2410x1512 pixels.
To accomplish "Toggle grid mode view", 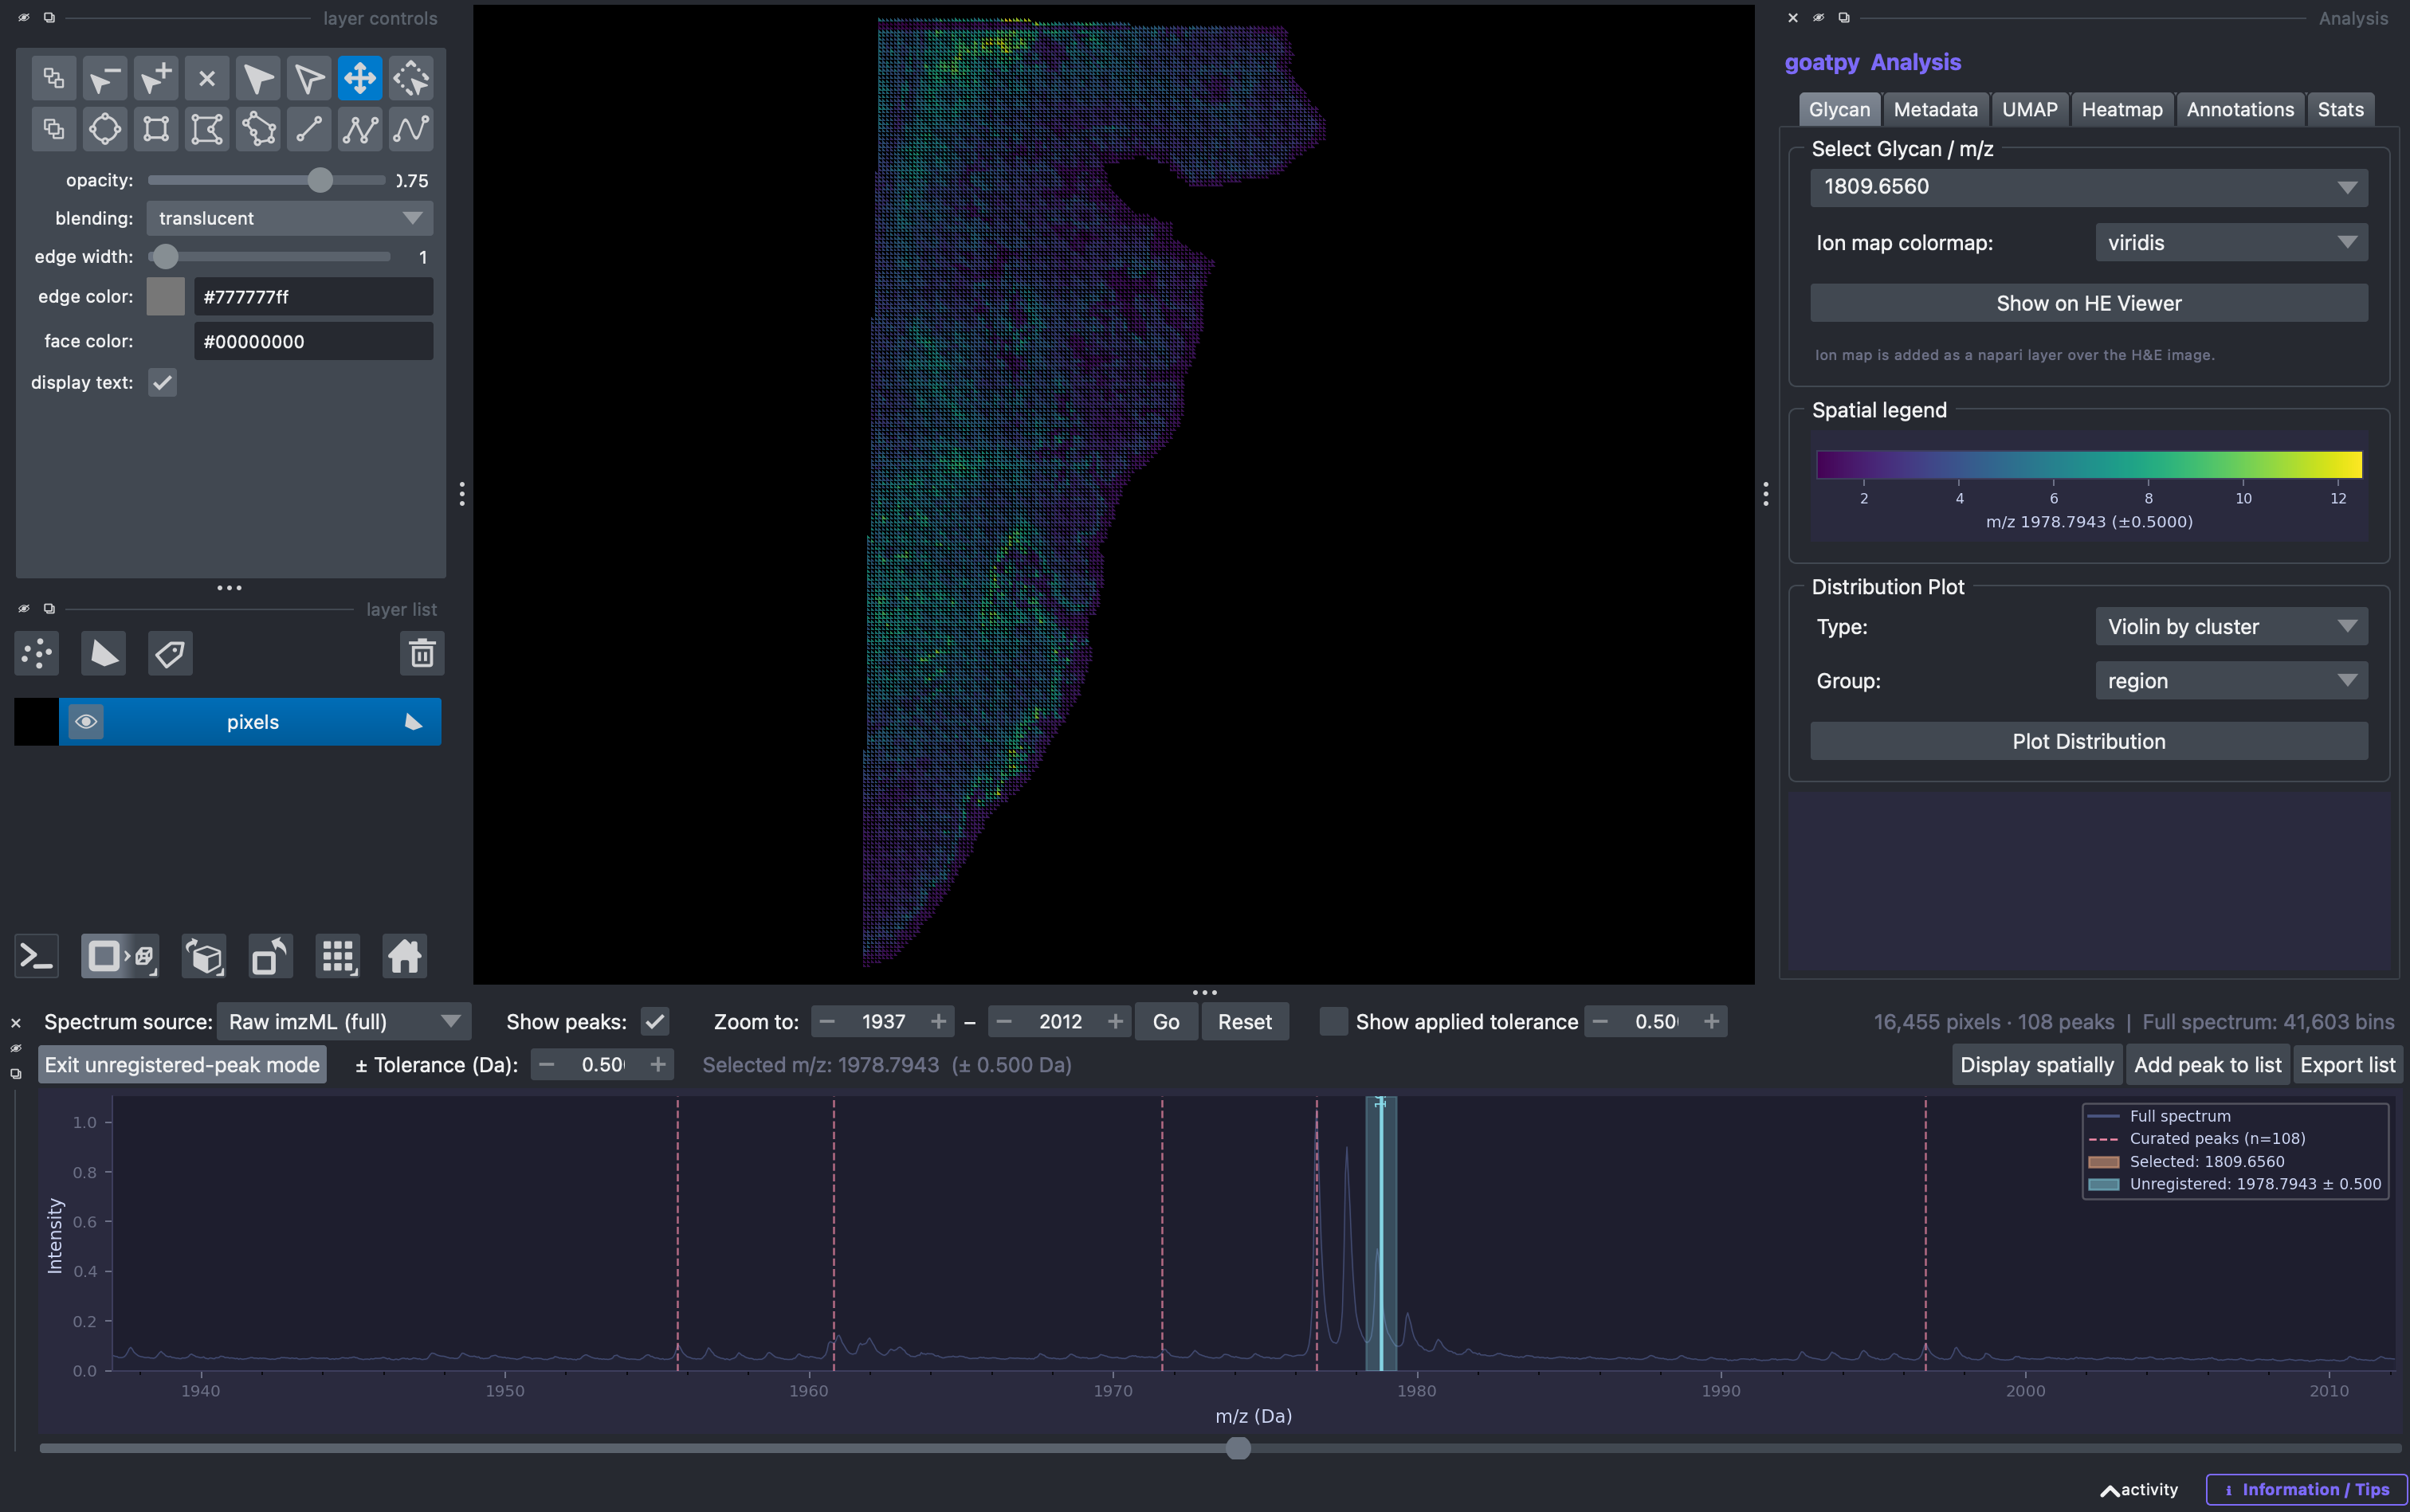I will tap(338, 956).
